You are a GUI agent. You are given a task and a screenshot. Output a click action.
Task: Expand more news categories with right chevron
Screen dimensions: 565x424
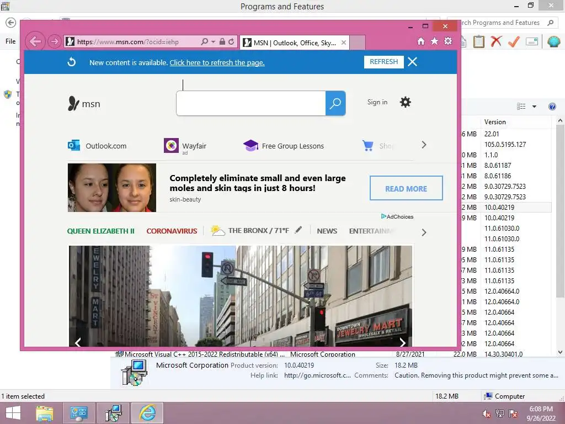(x=424, y=232)
